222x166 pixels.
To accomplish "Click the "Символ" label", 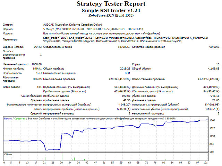I will (x=8, y=25).
